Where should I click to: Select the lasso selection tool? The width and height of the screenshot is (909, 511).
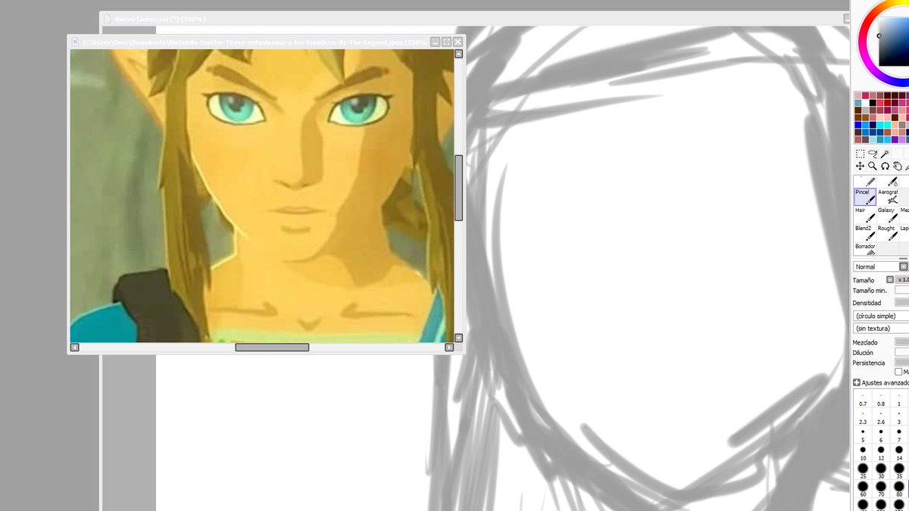(873, 154)
